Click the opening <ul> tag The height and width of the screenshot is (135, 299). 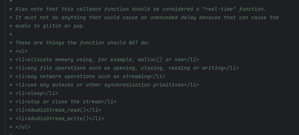(x=21, y=51)
